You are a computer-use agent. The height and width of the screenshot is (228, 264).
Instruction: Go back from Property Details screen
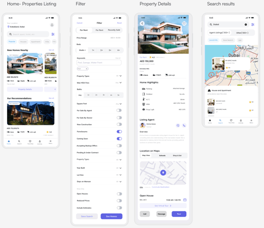coord(142,24)
